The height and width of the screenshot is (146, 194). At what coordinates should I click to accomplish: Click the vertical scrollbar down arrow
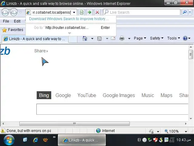[191, 119]
